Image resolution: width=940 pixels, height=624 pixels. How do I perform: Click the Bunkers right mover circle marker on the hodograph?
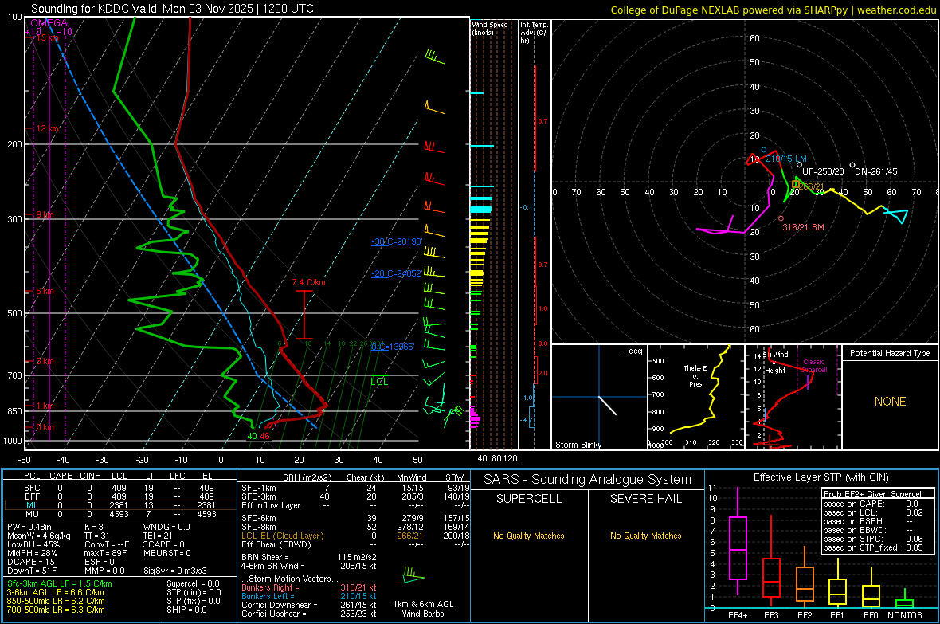tap(781, 218)
